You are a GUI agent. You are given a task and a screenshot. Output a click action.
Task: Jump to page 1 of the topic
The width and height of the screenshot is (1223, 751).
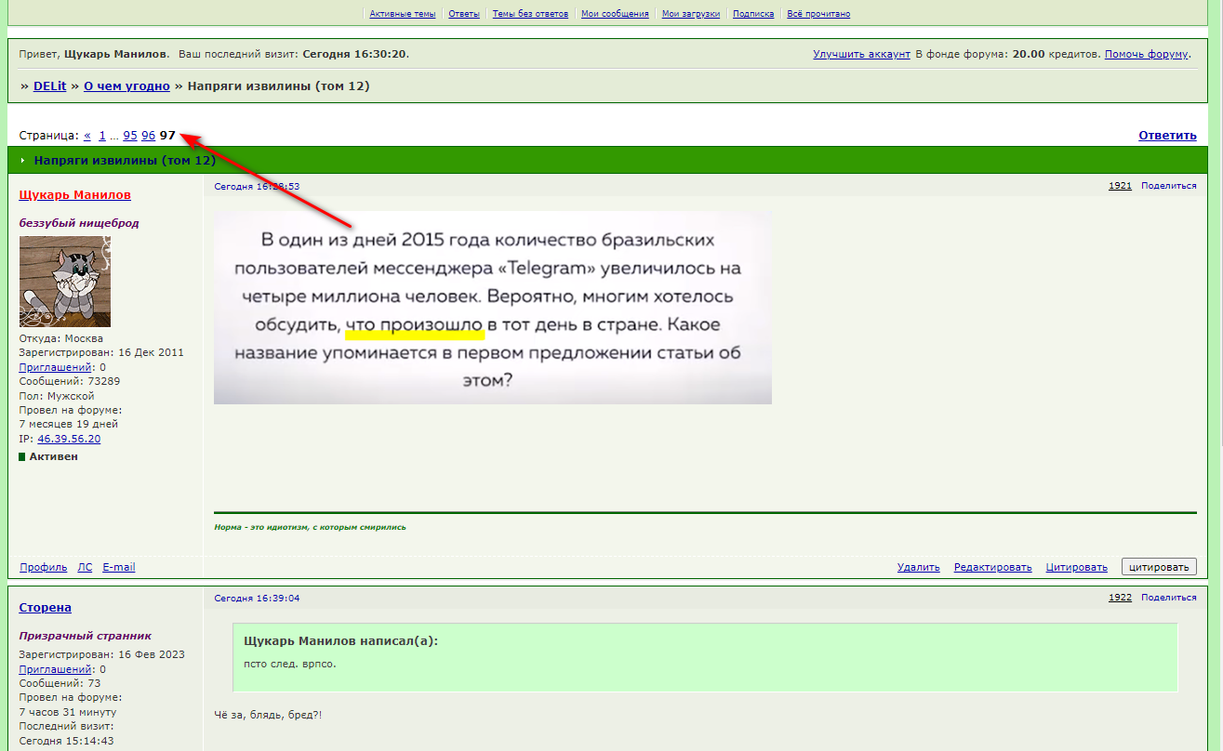102,136
